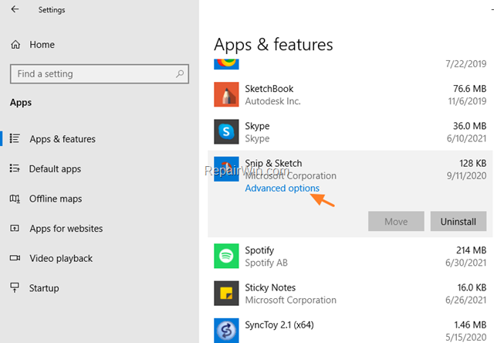Image resolution: width=494 pixels, height=343 pixels.
Task: Click the 6/30/2021 install date
Action: click(x=466, y=263)
